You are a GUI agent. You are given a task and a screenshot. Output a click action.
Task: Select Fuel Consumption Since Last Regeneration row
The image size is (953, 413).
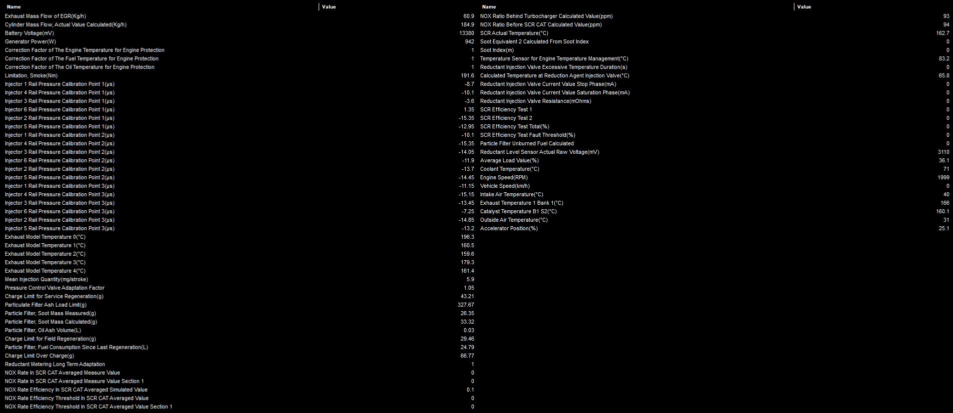point(239,347)
